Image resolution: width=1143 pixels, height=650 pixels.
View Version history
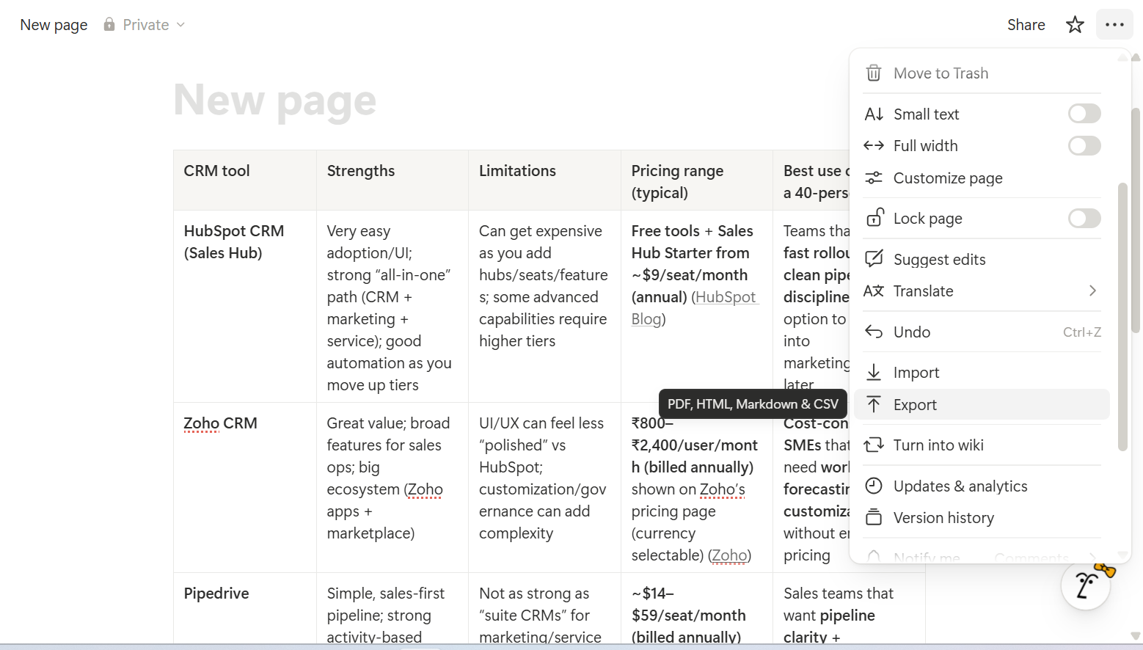tap(943, 517)
